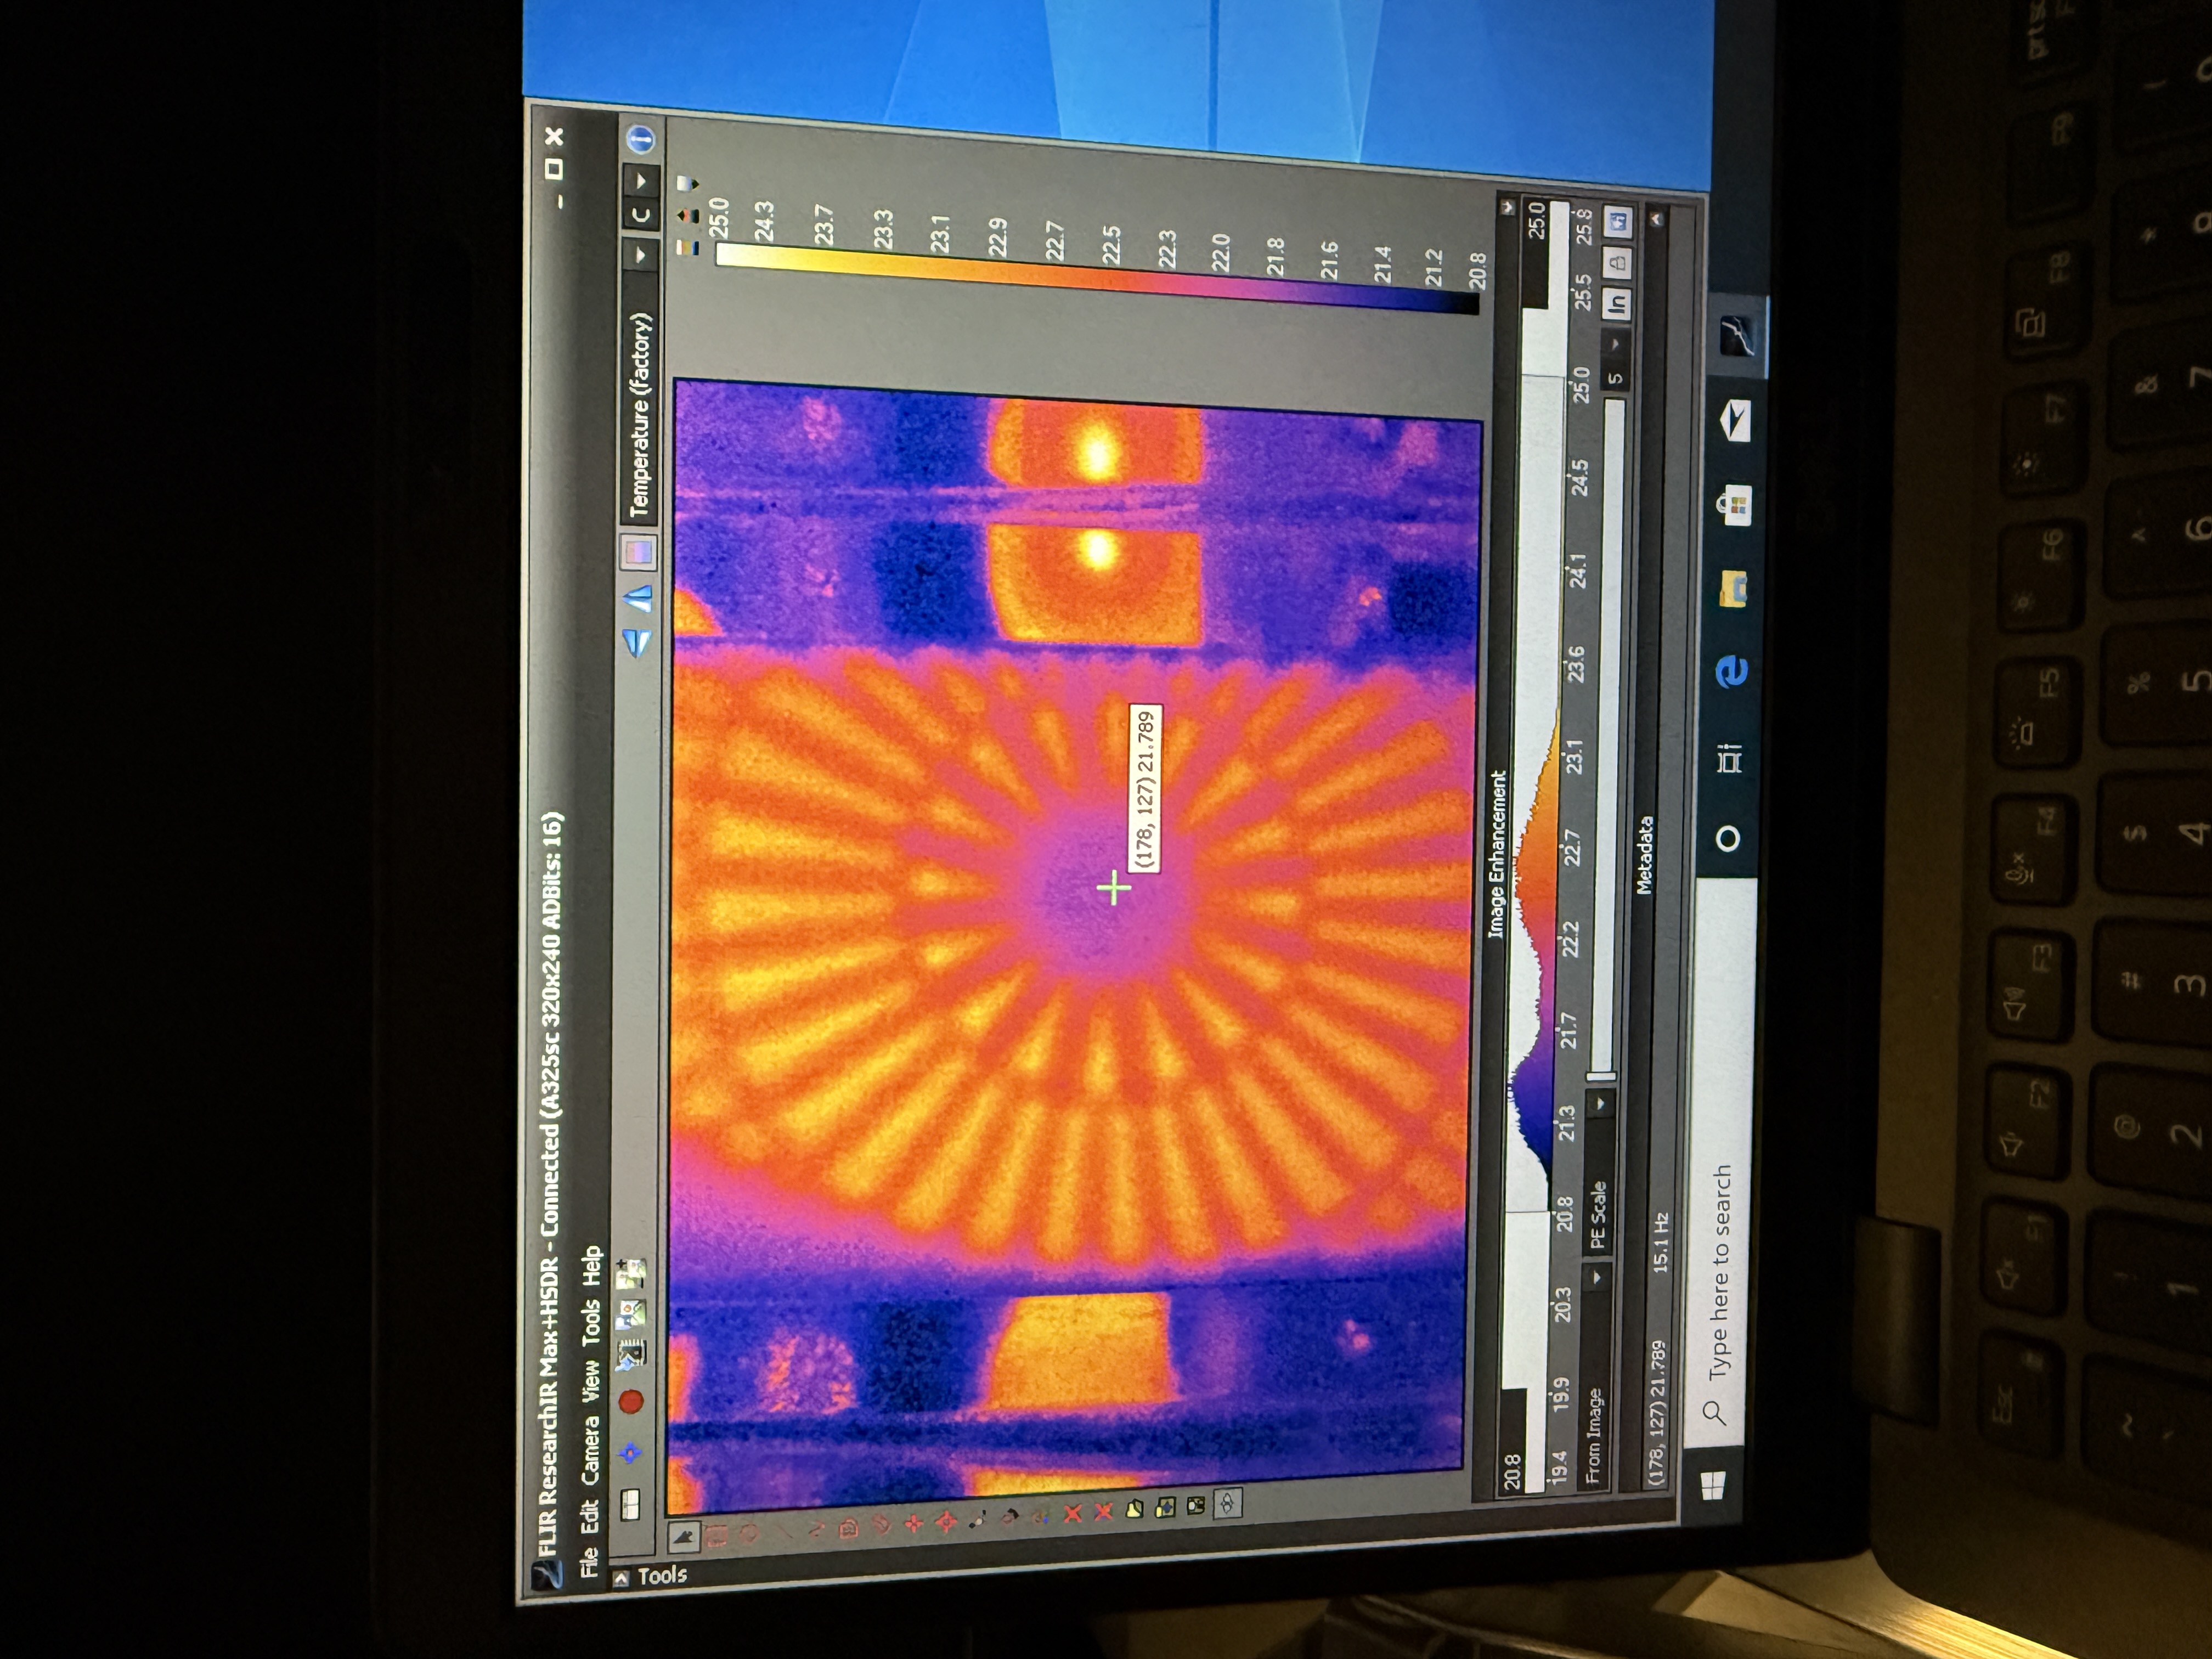
Task: Select the polyline ROI tool
Action: pos(817,1530)
